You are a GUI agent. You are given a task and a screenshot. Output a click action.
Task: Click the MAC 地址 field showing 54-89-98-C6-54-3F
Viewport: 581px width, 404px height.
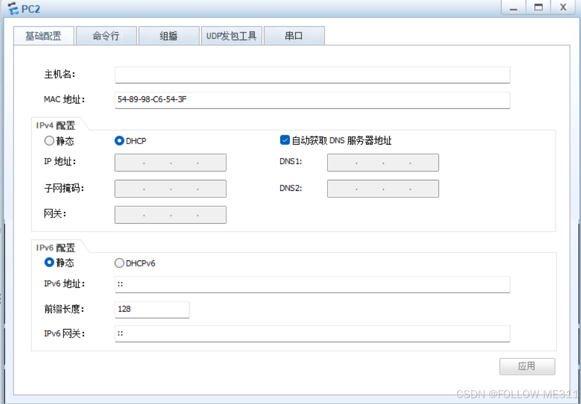(x=312, y=100)
